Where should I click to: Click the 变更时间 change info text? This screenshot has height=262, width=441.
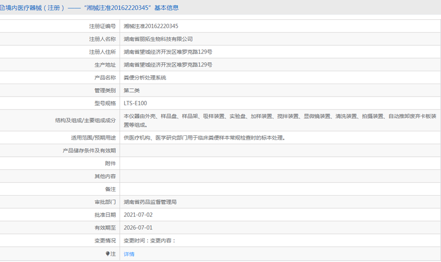click(x=149, y=241)
